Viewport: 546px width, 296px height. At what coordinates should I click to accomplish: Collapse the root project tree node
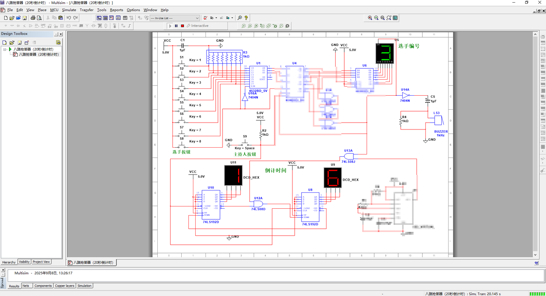coord(5,49)
